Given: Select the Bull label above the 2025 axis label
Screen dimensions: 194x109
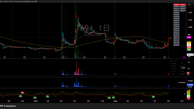Looking at the screenshot, I should [x=35, y=98].
